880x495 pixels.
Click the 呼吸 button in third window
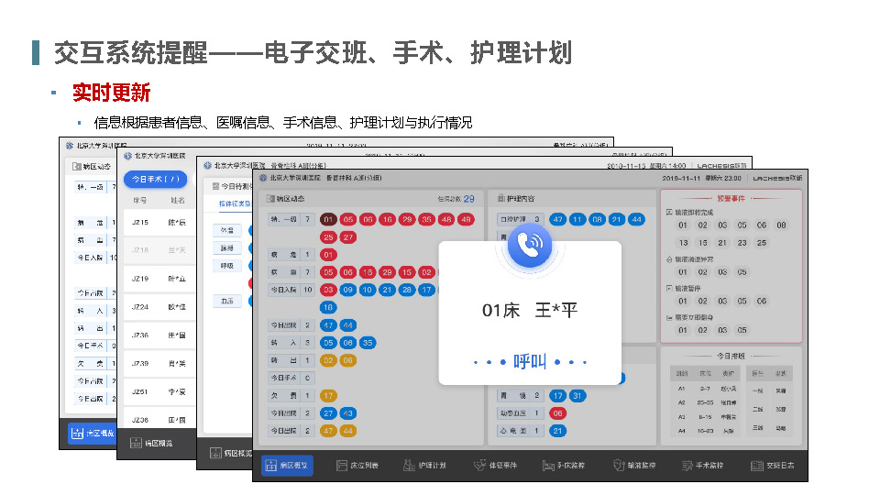tap(226, 266)
